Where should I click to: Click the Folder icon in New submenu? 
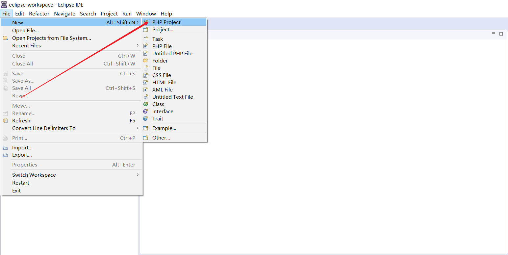click(x=146, y=61)
